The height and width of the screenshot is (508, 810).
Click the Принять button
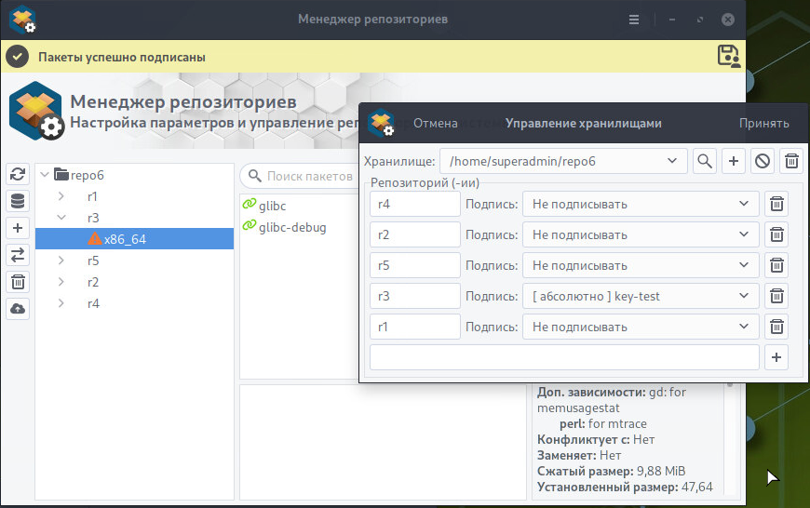(763, 123)
